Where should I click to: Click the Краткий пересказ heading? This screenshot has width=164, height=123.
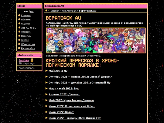[82, 63]
